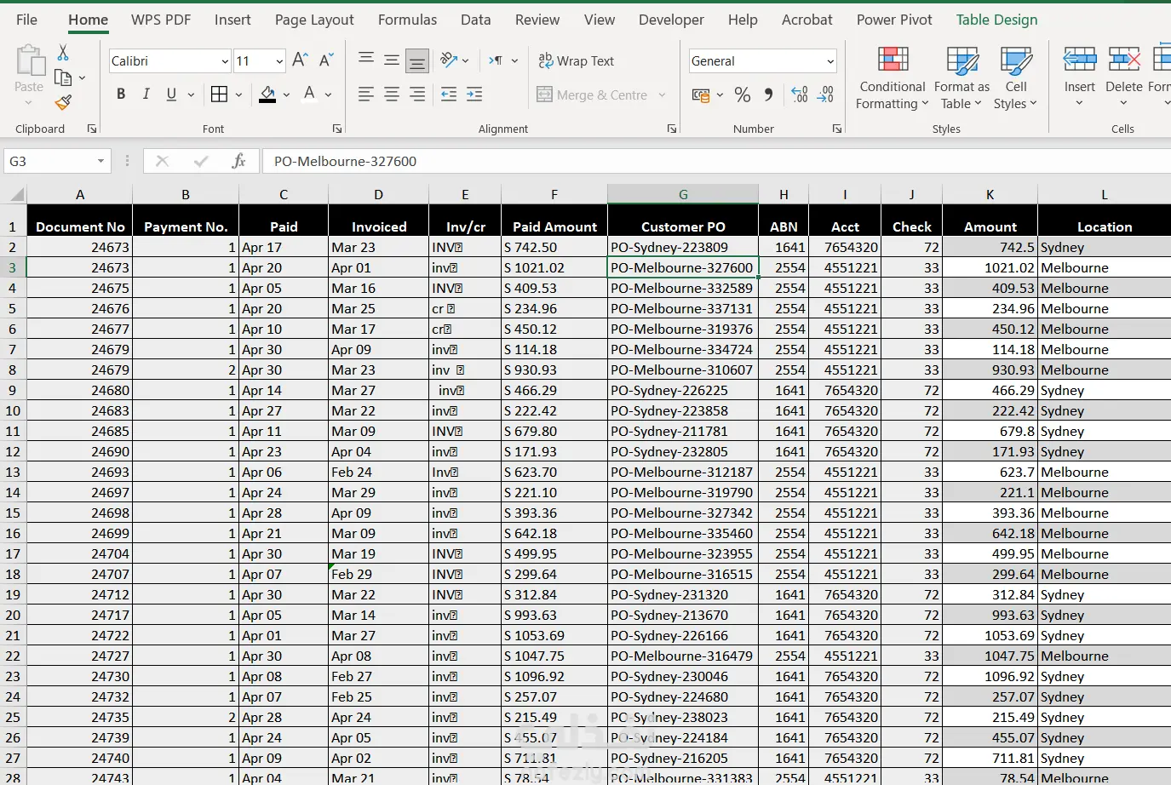Toggle Bold formatting

(x=121, y=95)
